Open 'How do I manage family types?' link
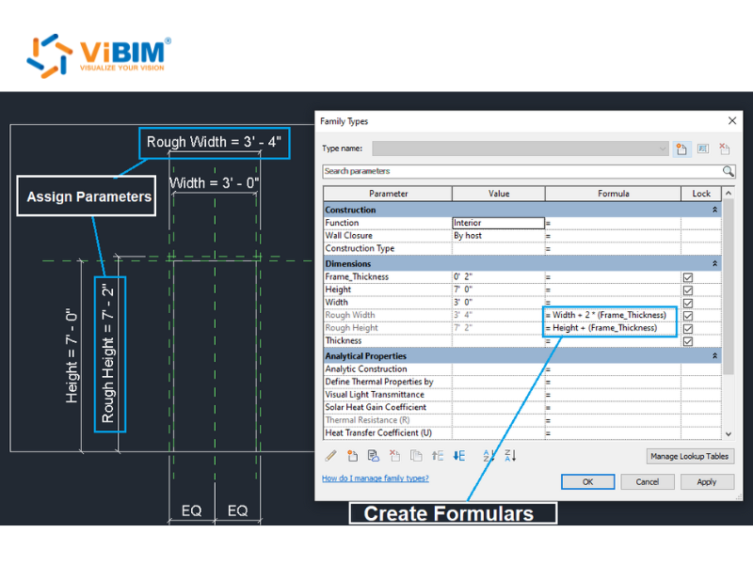This screenshot has width=753, height=564. coord(376,478)
